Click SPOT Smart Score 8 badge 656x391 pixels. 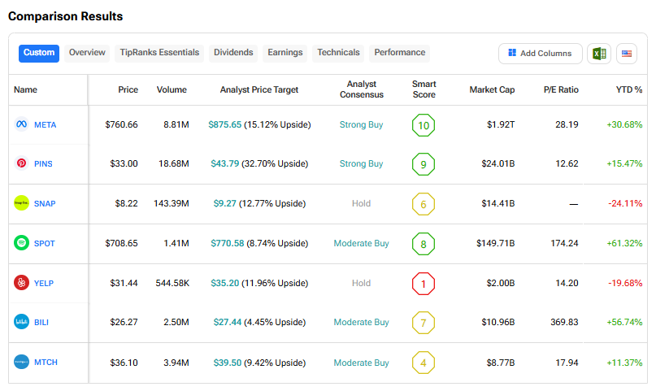coord(424,244)
